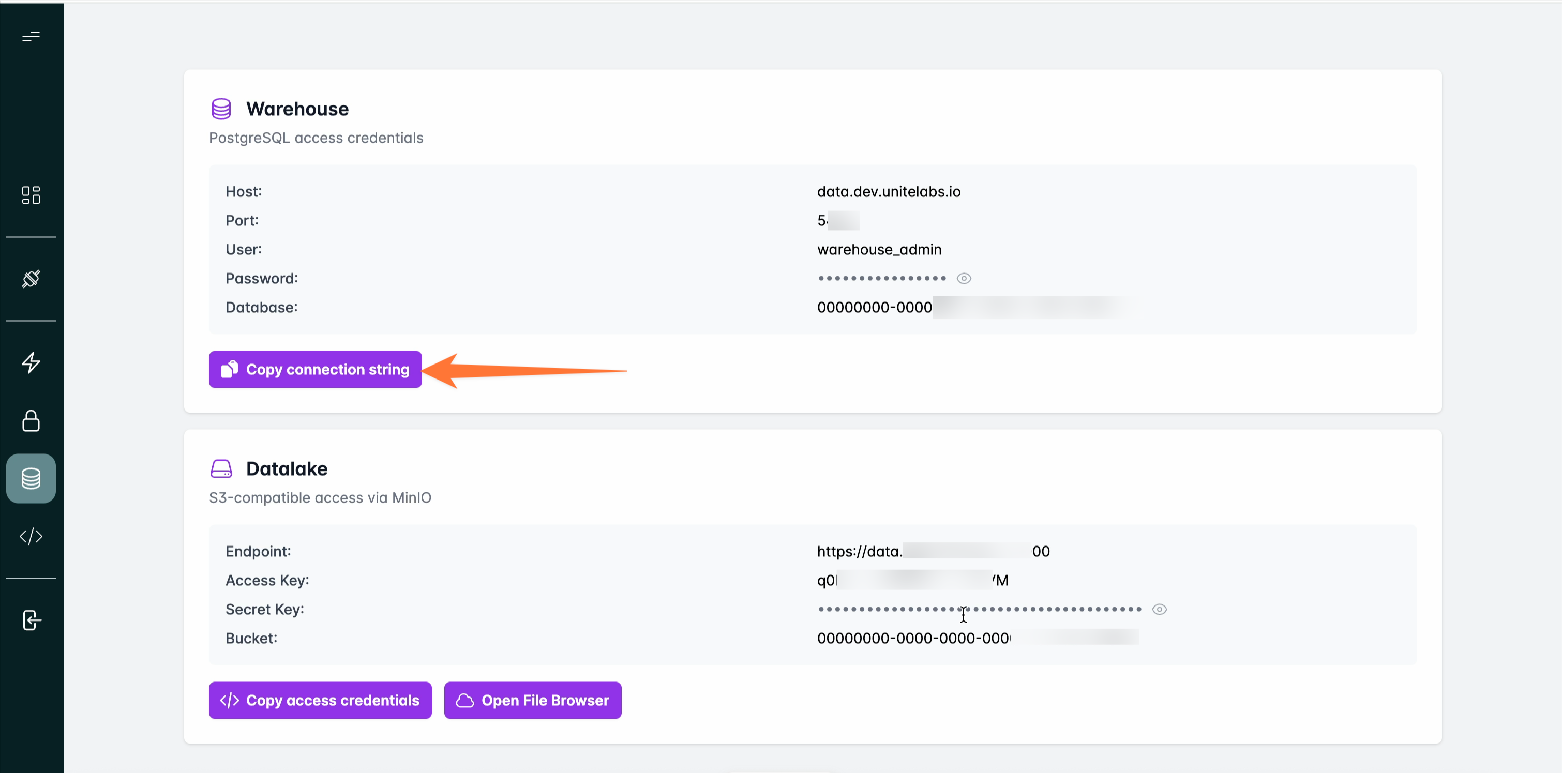
Task: Click Copy access credentials button
Action: (320, 700)
